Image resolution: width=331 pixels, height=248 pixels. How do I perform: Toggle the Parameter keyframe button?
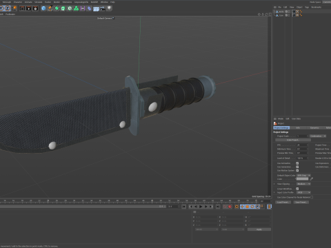click(257, 207)
